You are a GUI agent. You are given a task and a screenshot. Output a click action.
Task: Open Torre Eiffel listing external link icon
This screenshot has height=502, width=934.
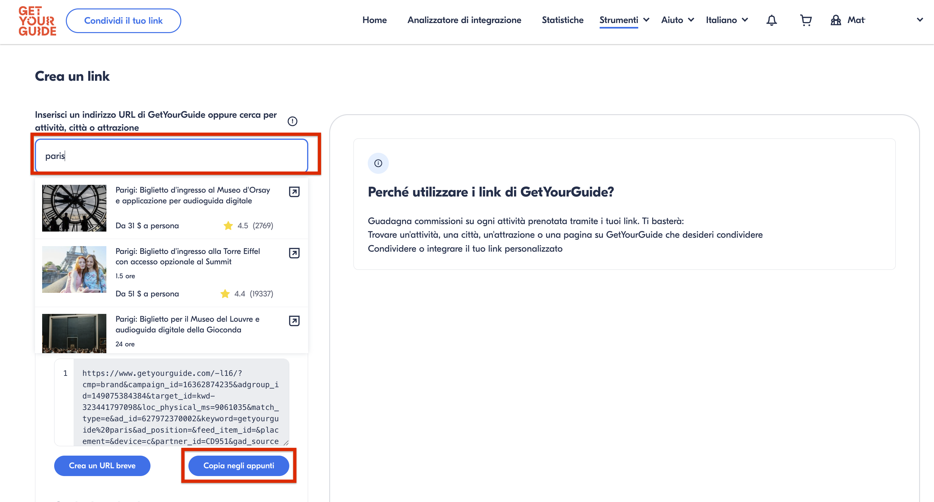tap(294, 253)
